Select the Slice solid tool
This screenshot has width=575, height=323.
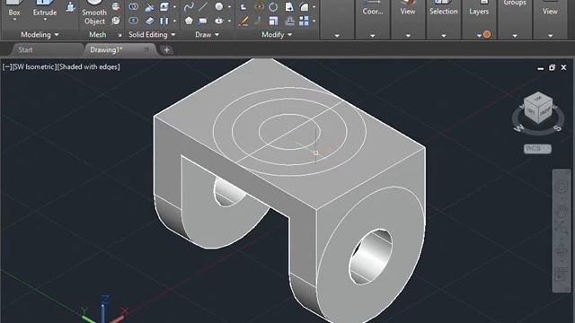coord(149,6)
